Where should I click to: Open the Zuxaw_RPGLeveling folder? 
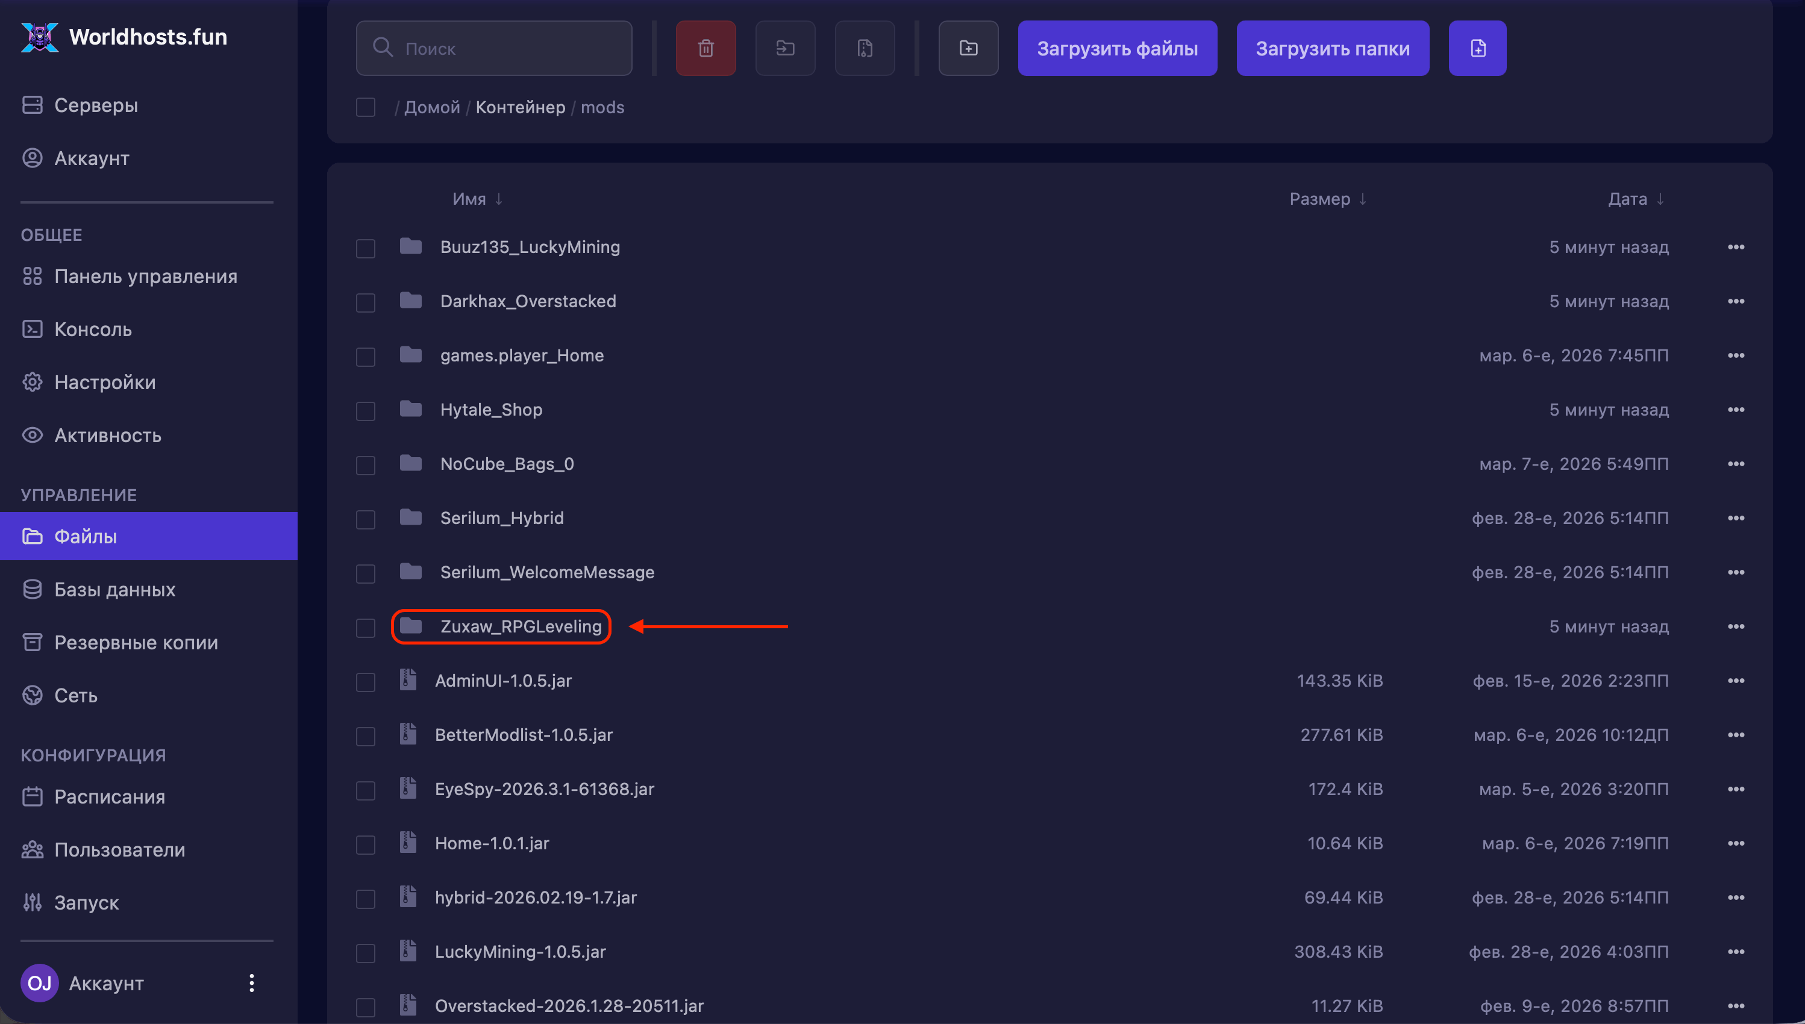521,626
